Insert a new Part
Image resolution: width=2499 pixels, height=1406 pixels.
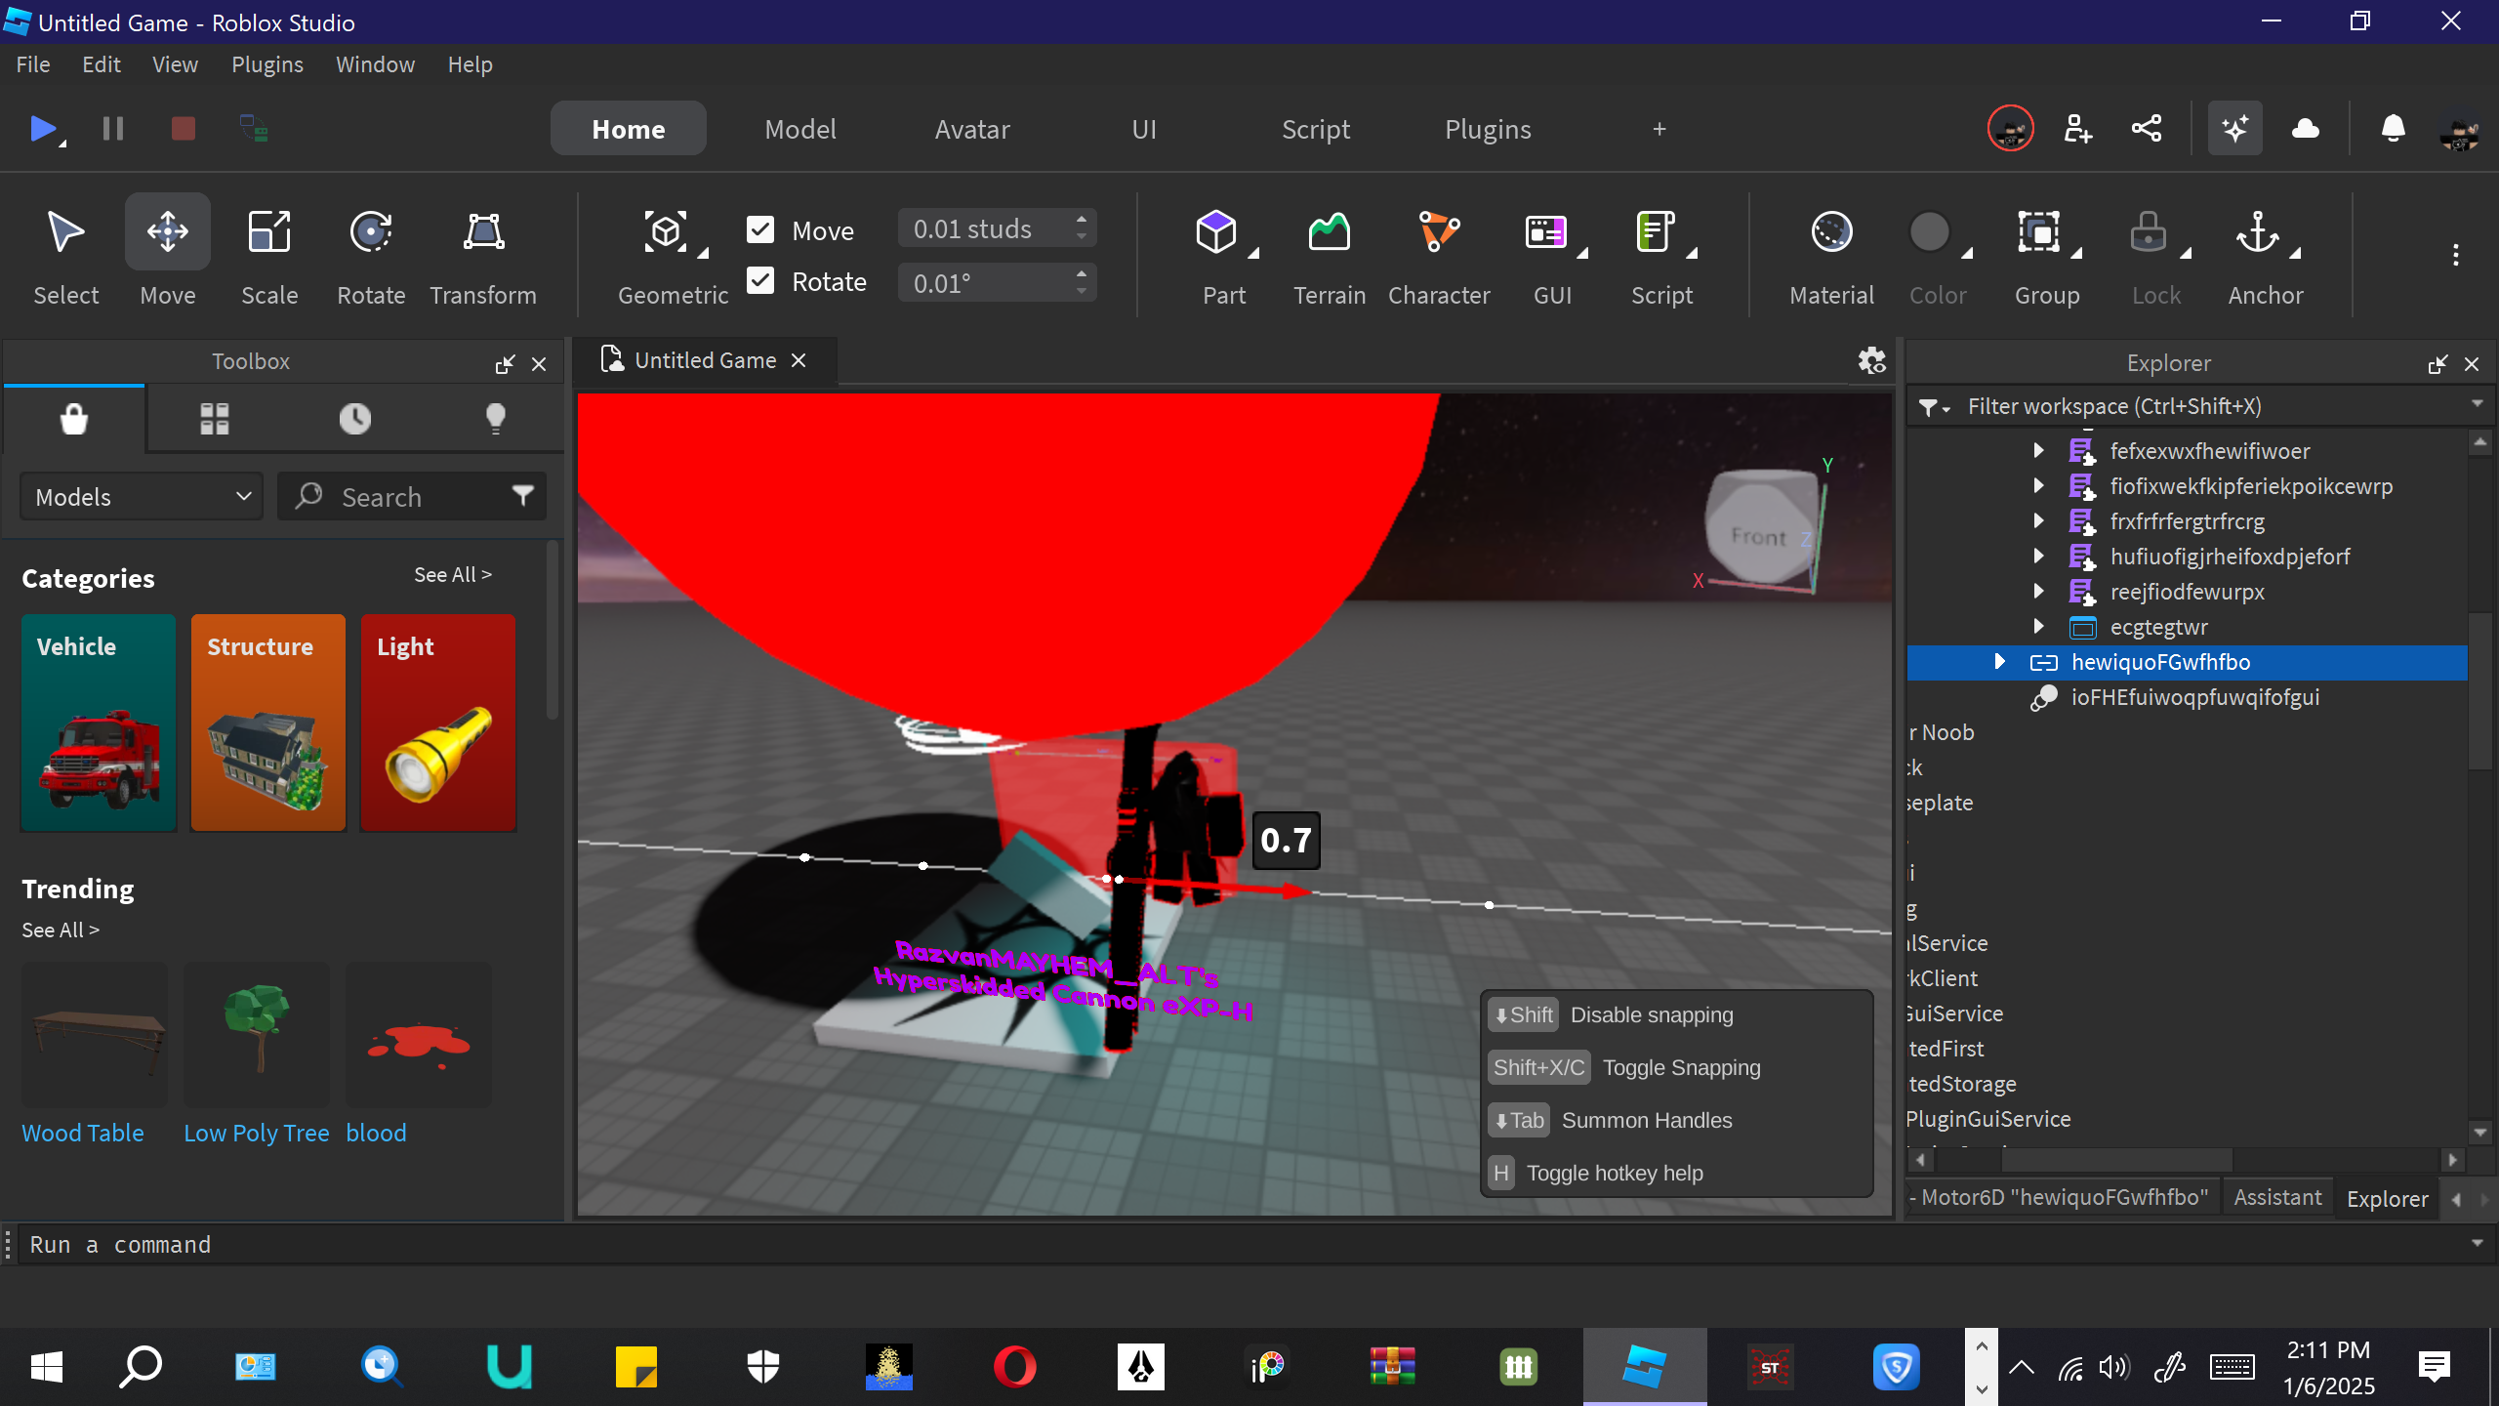click(x=1216, y=234)
